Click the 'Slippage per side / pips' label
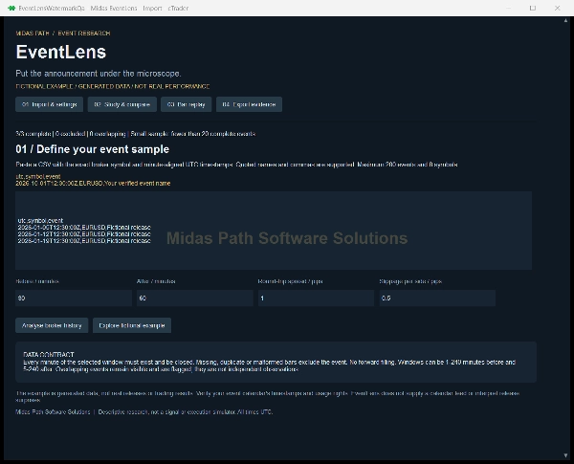Screen dimensions: 574x464 pyautogui.click(x=410, y=281)
